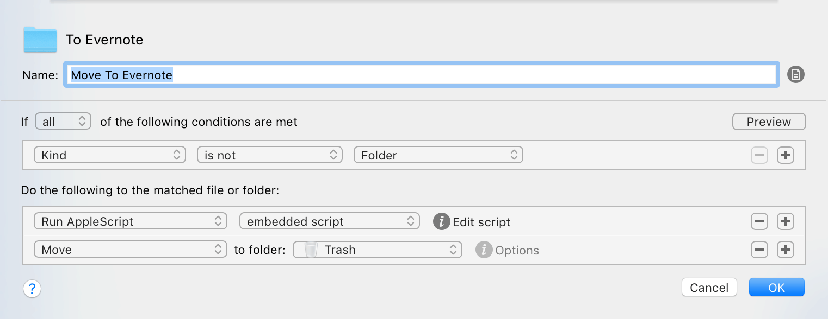Open the Run AppleScript action dropdown
The image size is (828, 319).
point(131,221)
